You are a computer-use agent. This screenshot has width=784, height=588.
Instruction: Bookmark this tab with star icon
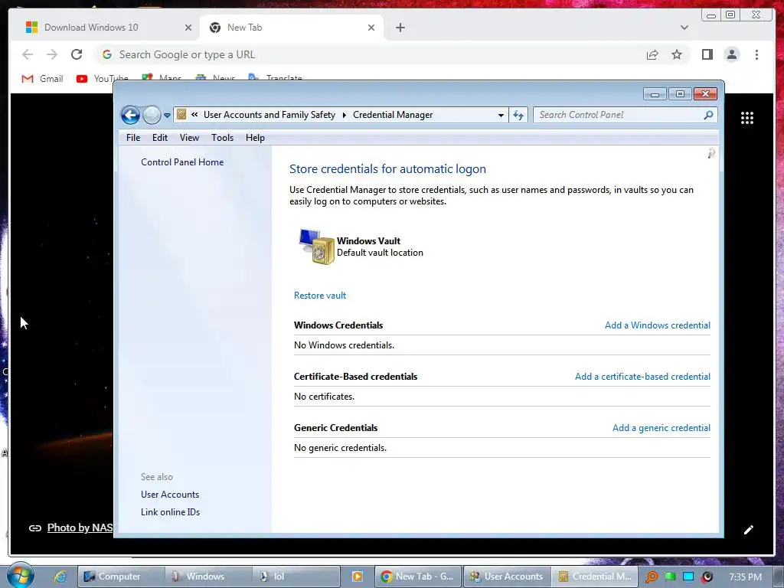click(677, 54)
